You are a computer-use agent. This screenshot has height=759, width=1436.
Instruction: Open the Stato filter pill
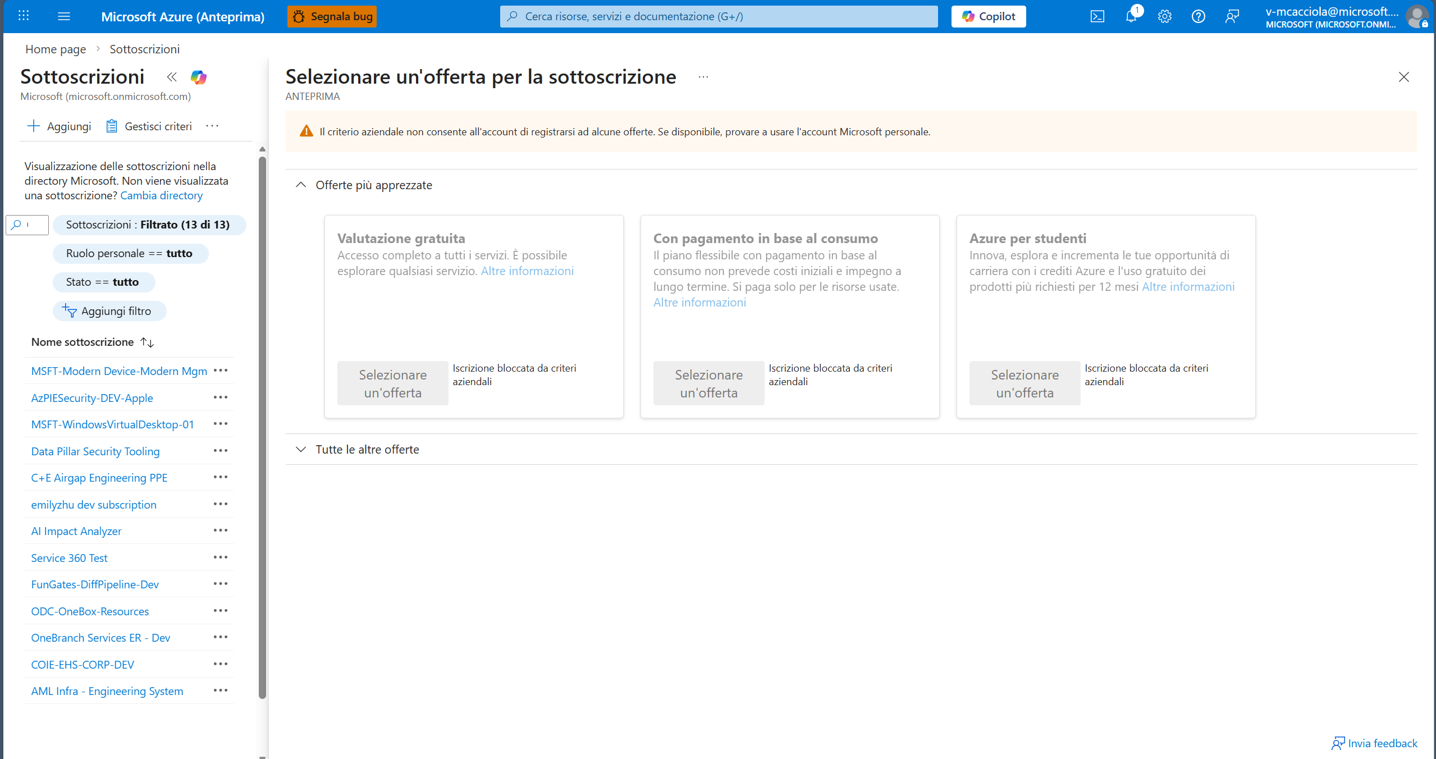103,282
